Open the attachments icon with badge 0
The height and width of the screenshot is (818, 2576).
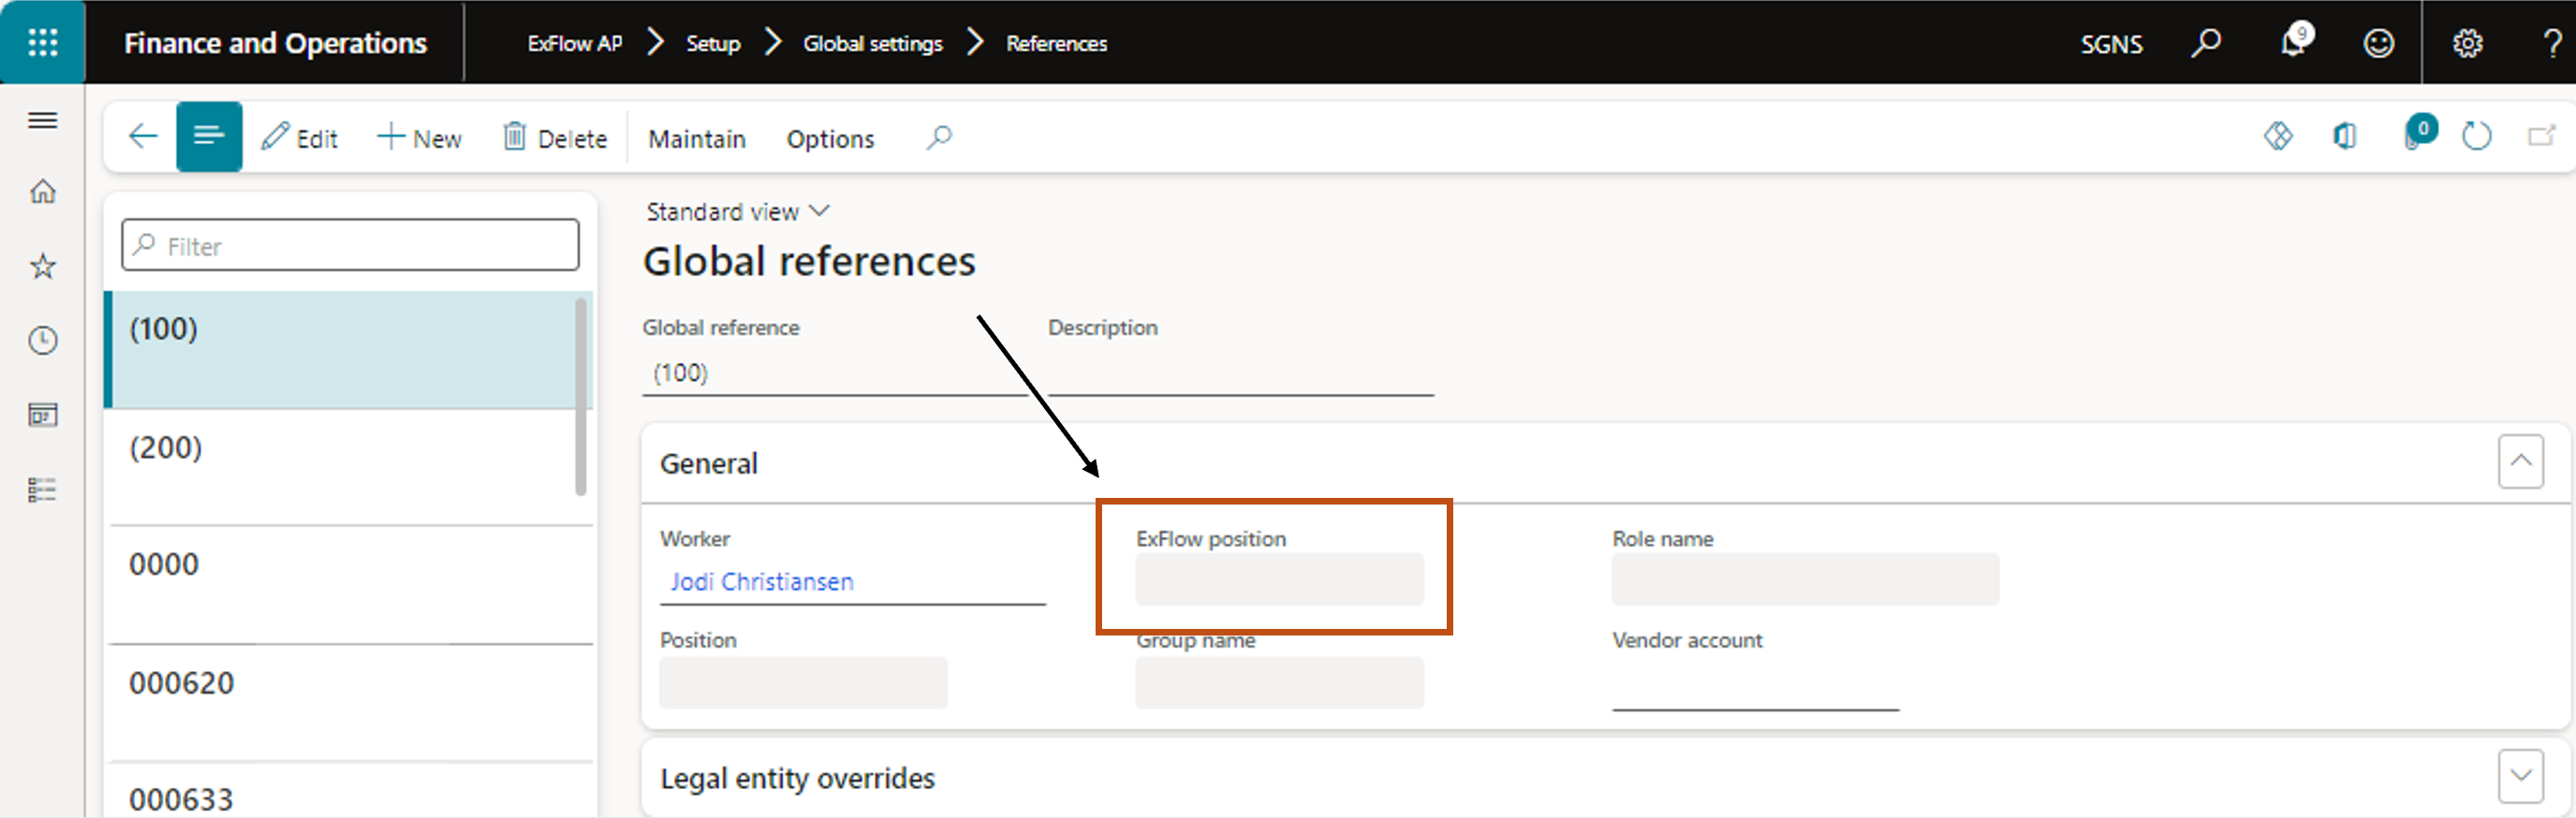(x=2418, y=133)
